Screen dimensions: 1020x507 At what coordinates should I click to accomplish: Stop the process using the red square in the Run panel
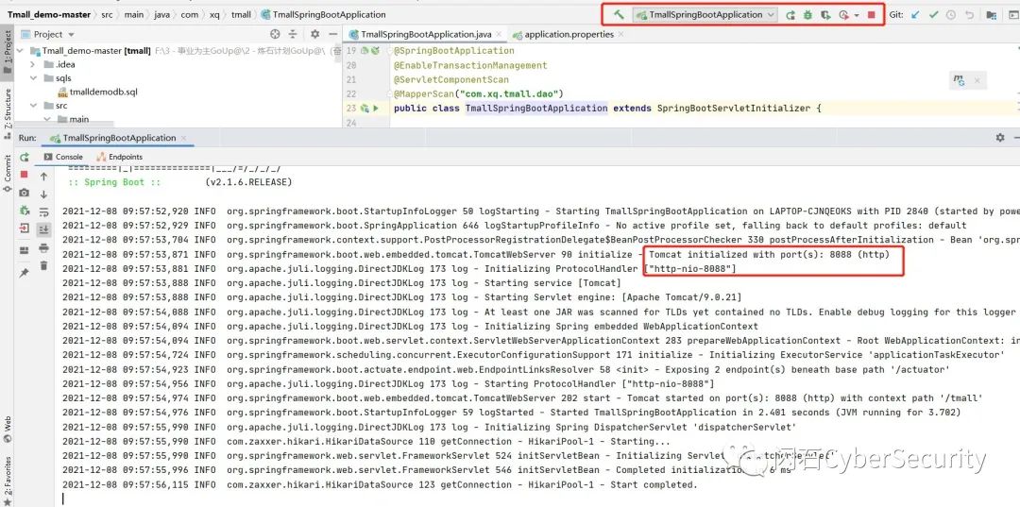click(24, 175)
